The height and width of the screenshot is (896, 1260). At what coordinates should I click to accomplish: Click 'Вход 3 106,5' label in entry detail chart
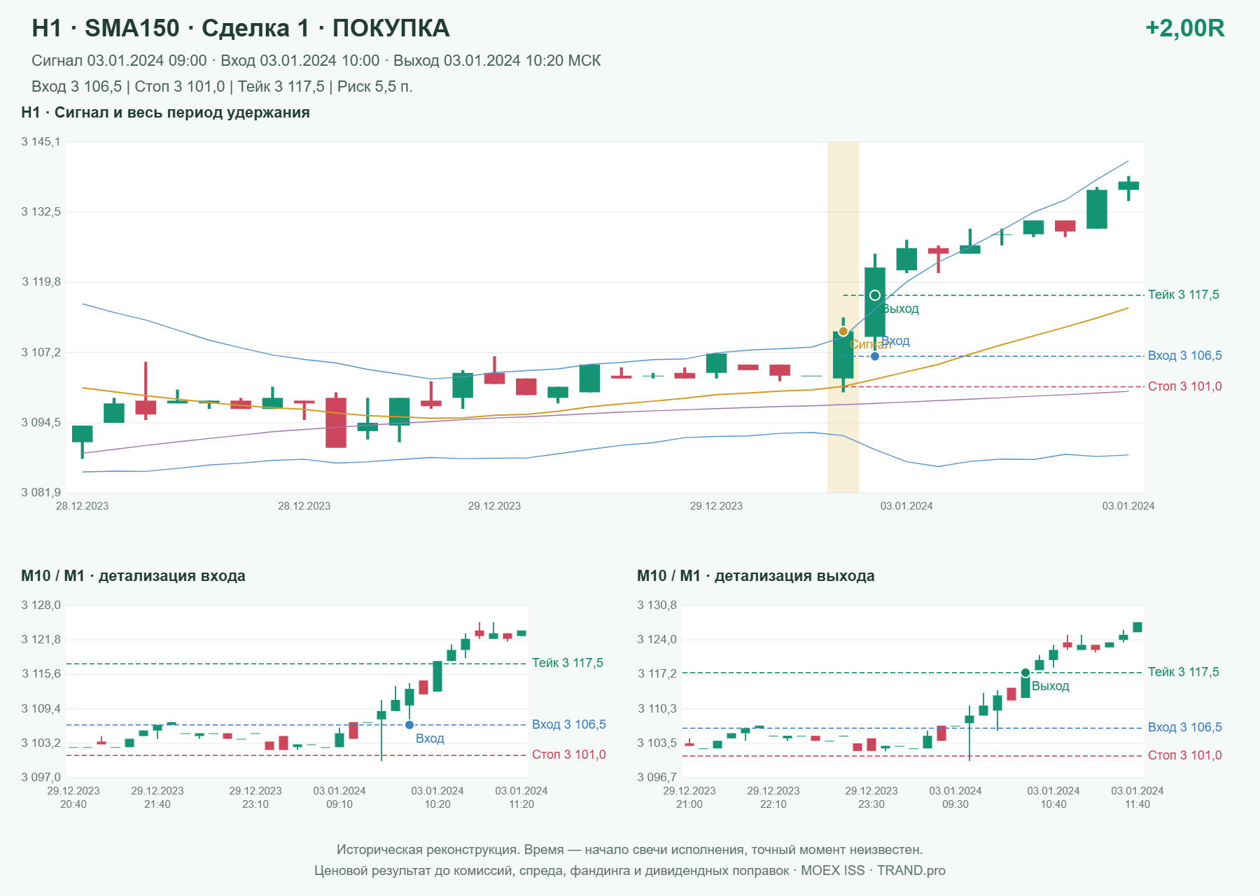[x=568, y=724]
